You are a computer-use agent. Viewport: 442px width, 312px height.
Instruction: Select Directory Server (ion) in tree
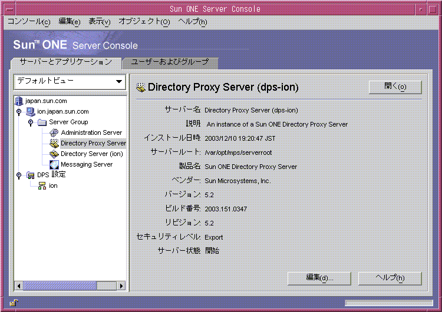[92, 154]
